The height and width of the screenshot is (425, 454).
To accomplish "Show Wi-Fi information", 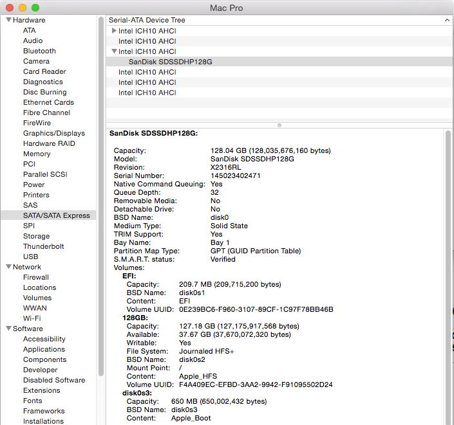I will 32,318.
